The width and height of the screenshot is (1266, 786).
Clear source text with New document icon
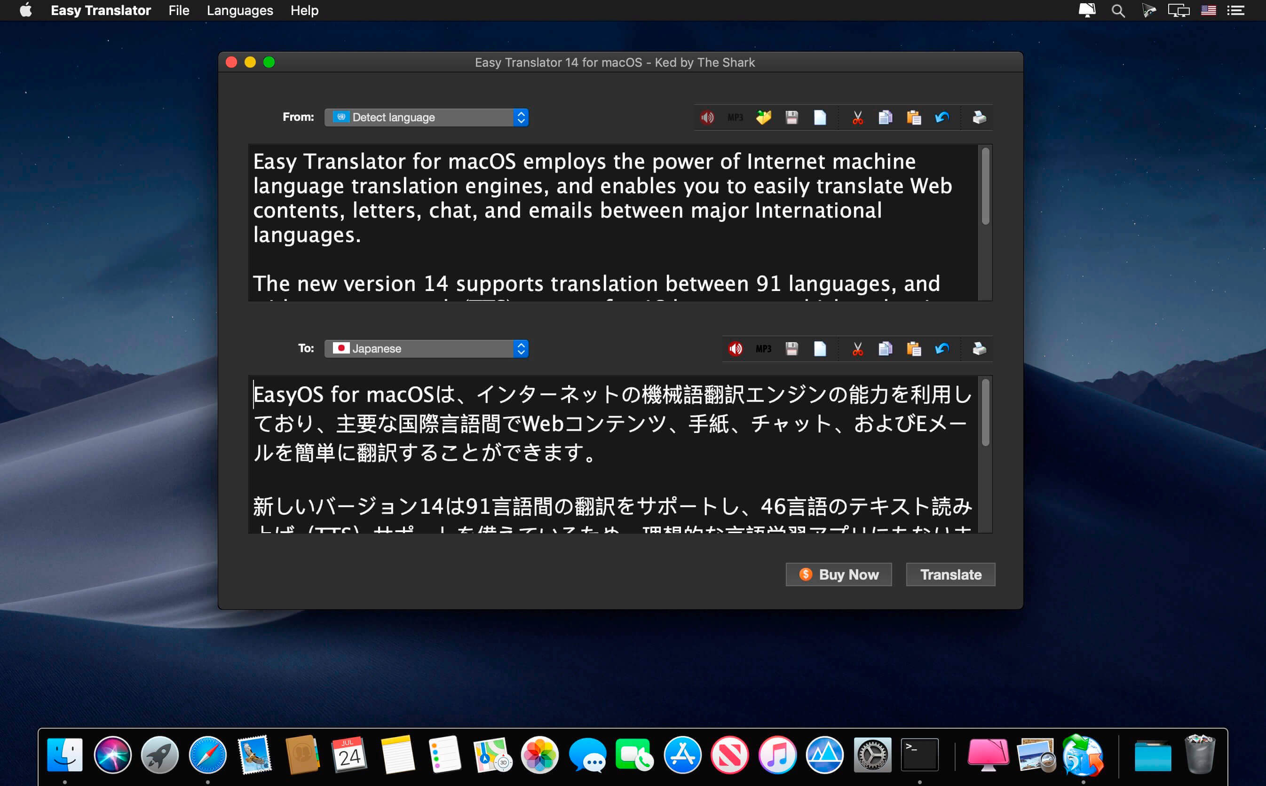820,118
